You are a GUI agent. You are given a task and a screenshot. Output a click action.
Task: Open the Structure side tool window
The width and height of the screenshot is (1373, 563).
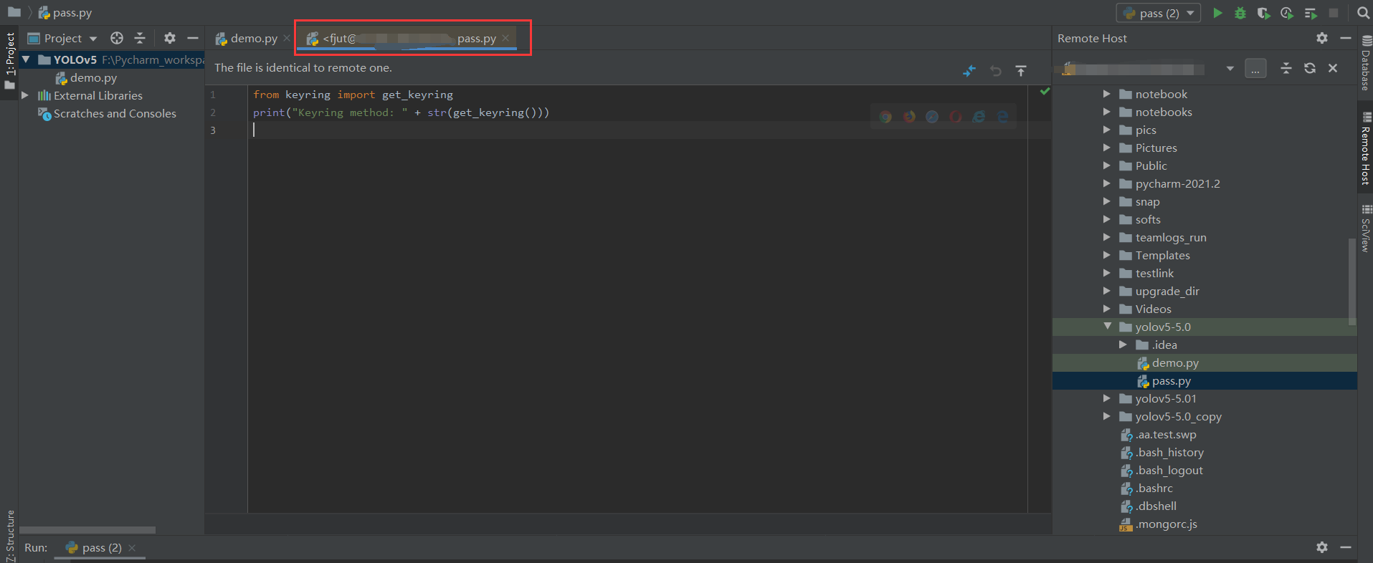pos(9,534)
